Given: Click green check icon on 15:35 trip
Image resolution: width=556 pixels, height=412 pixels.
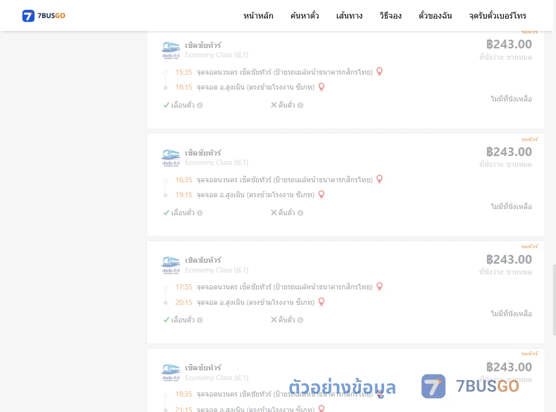Looking at the screenshot, I should point(166,105).
